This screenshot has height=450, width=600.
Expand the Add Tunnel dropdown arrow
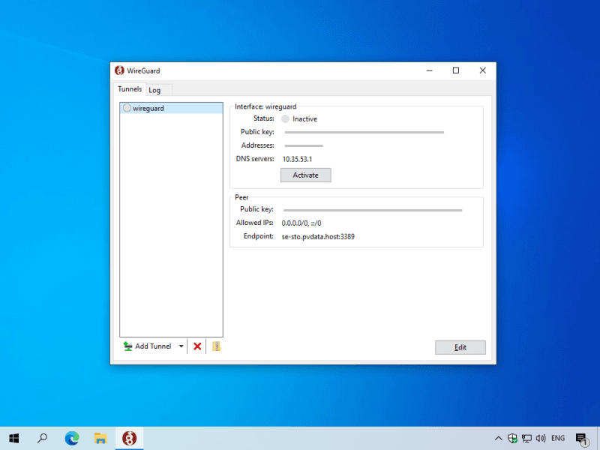coord(181,346)
